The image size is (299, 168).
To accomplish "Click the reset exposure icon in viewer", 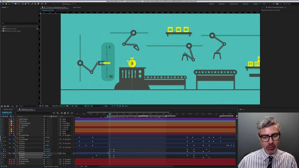I will click(x=123, y=106).
